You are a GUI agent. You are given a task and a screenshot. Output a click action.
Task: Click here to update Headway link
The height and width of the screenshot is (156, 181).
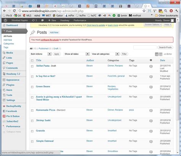(96, 25)
